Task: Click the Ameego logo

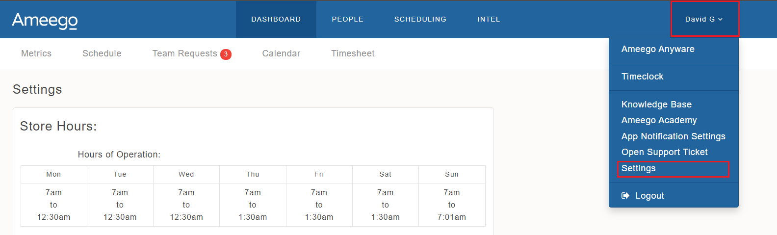Action: 45,20
